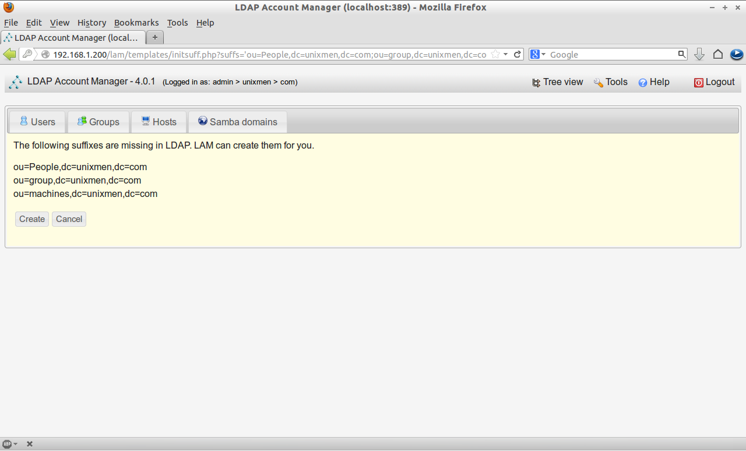
Task: Open the LAM Help link
Action: point(654,82)
